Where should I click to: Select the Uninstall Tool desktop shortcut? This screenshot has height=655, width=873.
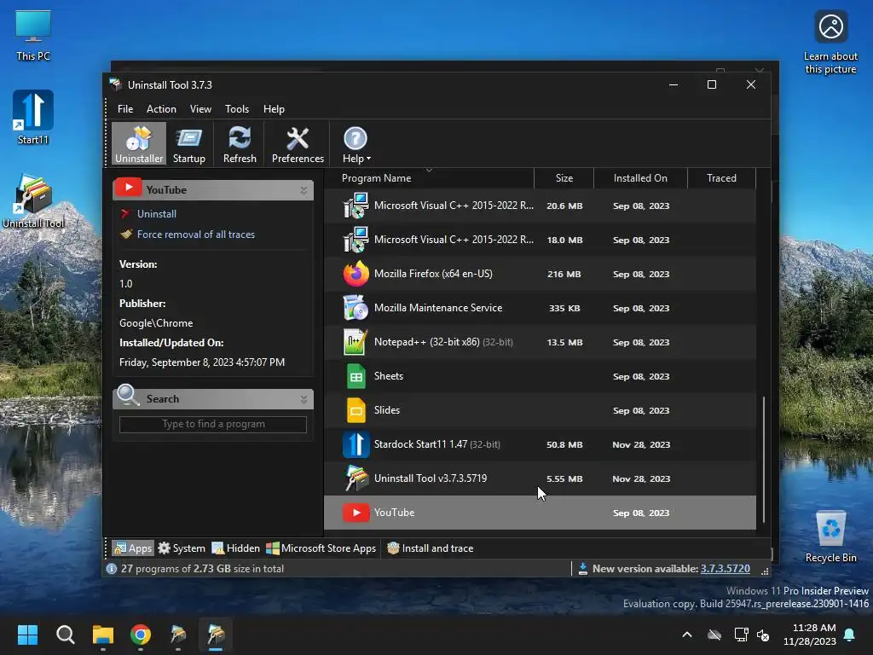[33, 201]
